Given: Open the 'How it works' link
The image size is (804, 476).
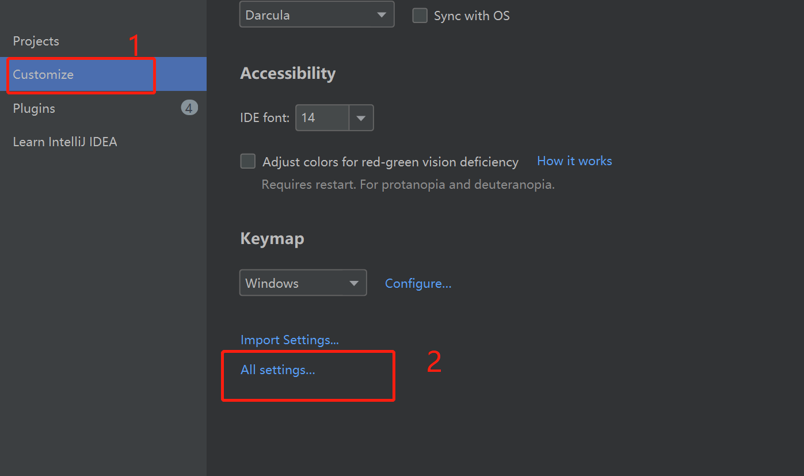Looking at the screenshot, I should (574, 161).
